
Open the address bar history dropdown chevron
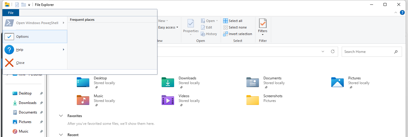323,51
